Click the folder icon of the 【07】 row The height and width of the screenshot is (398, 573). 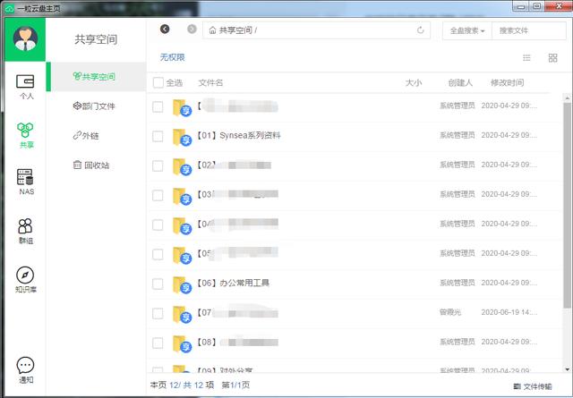pyautogui.click(x=182, y=315)
